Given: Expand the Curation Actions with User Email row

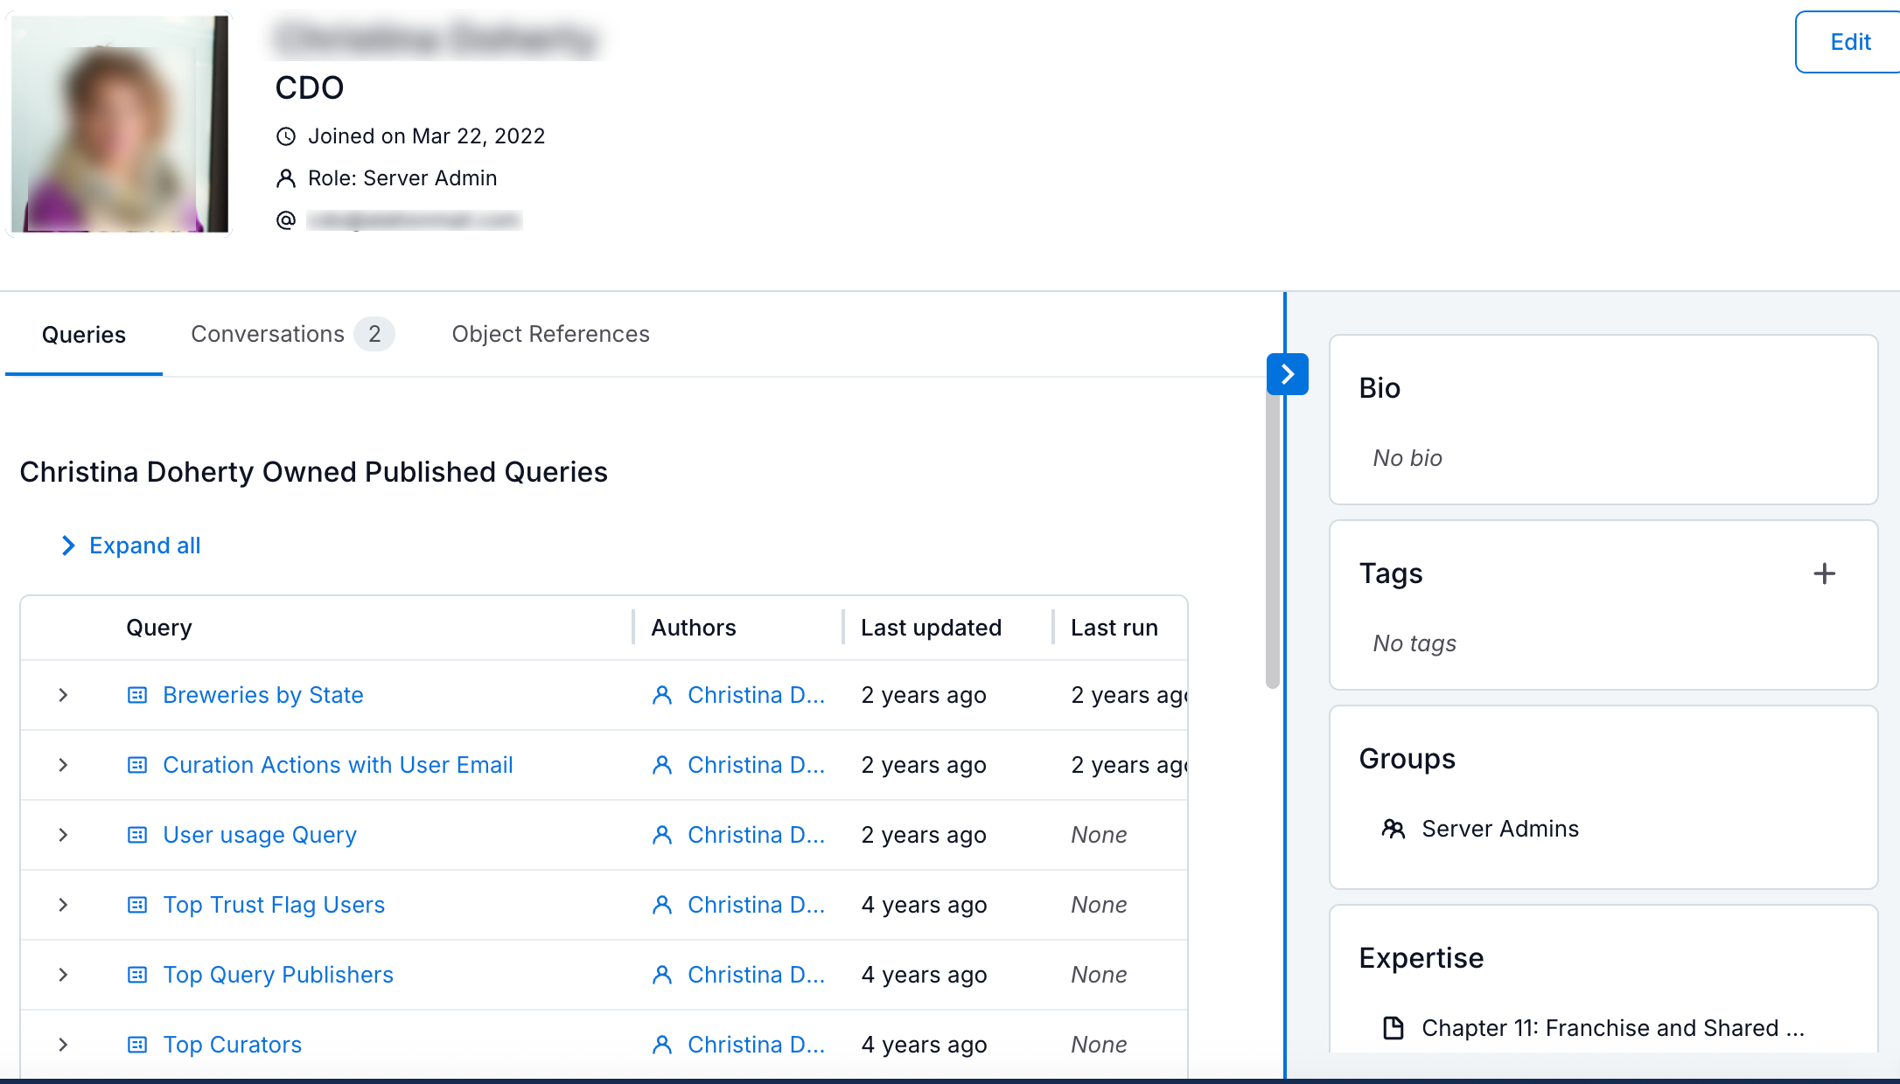Looking at the screenshot, I should click(63, 765).
